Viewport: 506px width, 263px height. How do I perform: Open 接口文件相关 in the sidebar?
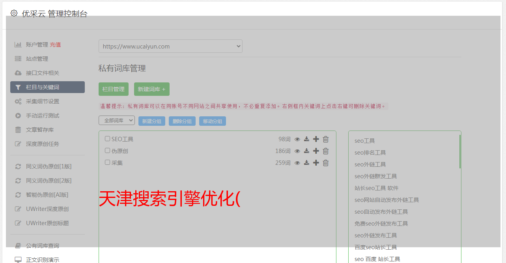click(x=43, y=73)
